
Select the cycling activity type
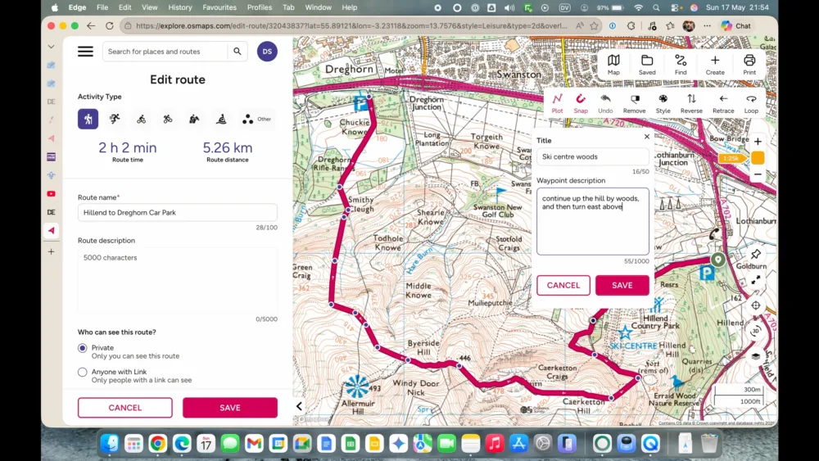click(x=141, y=119)
